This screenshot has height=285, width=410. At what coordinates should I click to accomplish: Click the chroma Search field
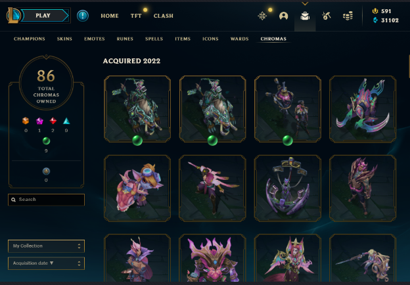pos(46,200)
